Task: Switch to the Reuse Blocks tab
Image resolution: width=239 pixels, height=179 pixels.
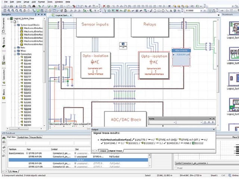Action: 36,137
